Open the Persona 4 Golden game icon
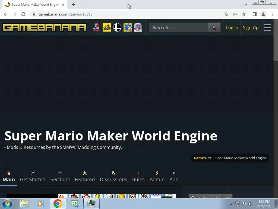The height and width of the screenshot is (209, 278). pyautogui.click(x=107, y=27)
